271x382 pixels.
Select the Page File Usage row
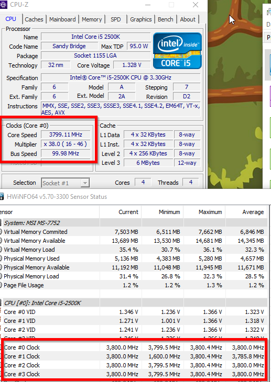(134, 285)
